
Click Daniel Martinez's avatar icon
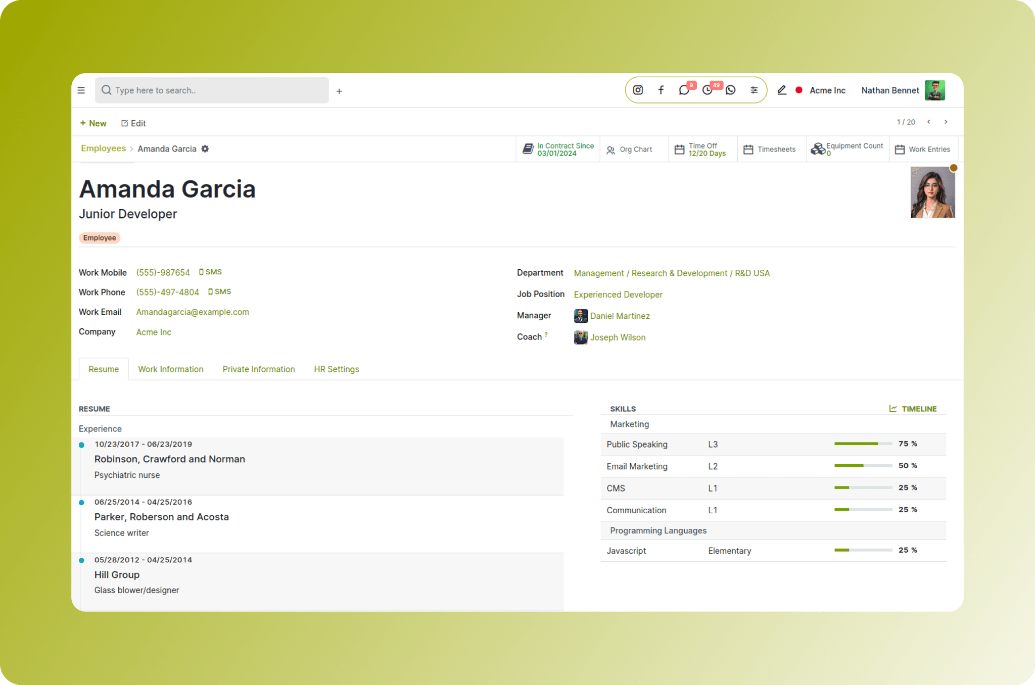(x=581, y=316)
